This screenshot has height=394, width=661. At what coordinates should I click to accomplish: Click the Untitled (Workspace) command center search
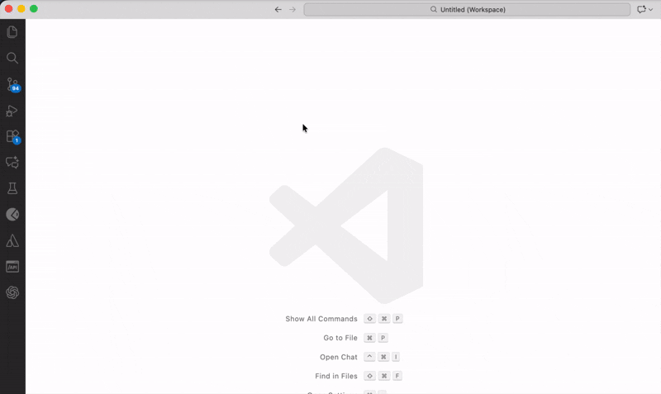(467, 9)
